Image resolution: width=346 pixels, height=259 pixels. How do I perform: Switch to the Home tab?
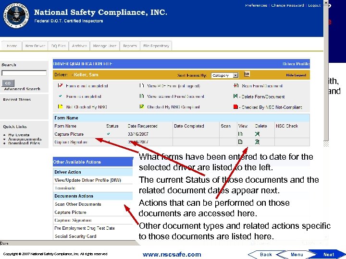[12, 46]
